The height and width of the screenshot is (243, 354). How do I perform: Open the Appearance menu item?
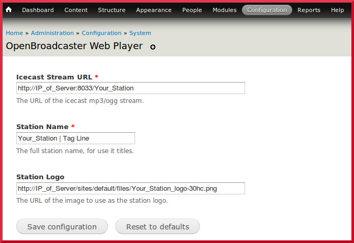click(x=154, y=10)
